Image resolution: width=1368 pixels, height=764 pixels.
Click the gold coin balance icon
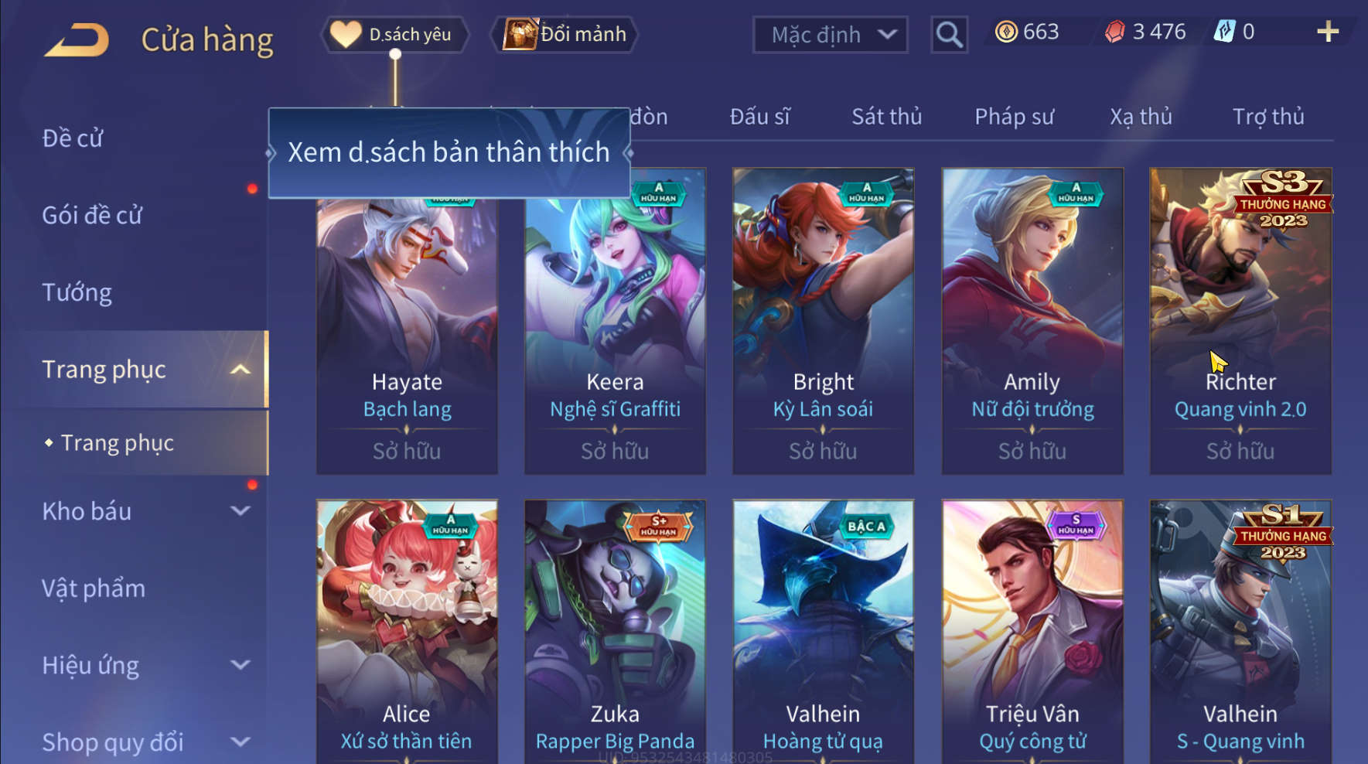[x=1006, y=32]
